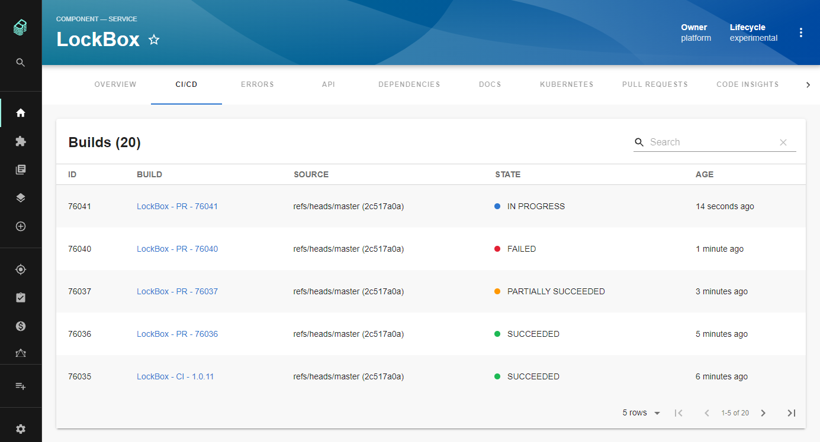The height and width of the screenshot is (442, 820).
Task: Open the target crosshair sidebar icon
Action: tap(21, 269)
